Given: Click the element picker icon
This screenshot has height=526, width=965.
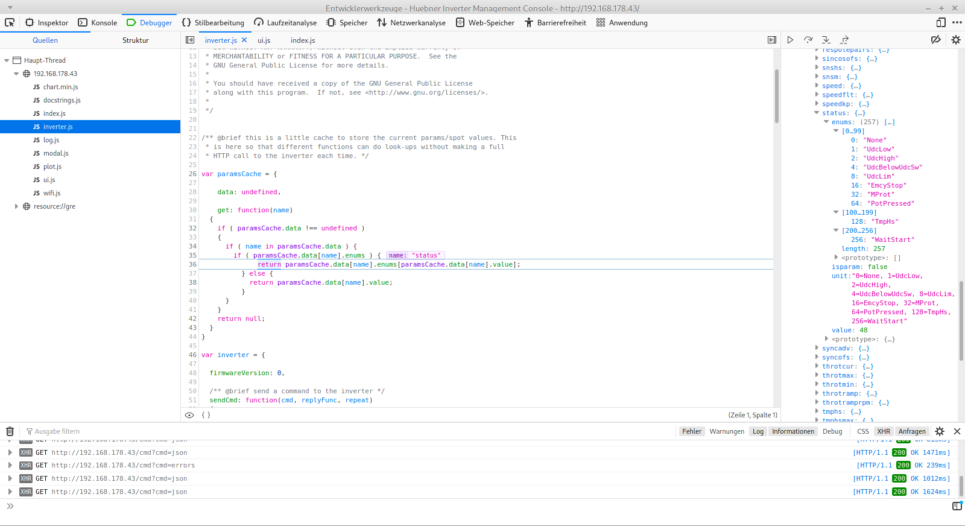Looking at the screenshot, I should [10, 23].
